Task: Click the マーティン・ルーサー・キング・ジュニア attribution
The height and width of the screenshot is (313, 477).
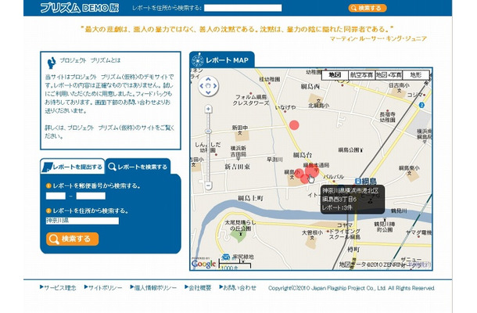Action: pos(378,38)
